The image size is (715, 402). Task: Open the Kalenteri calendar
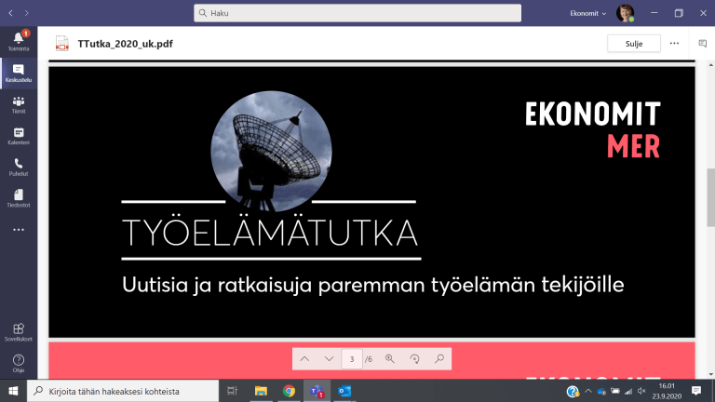(19, 136)
